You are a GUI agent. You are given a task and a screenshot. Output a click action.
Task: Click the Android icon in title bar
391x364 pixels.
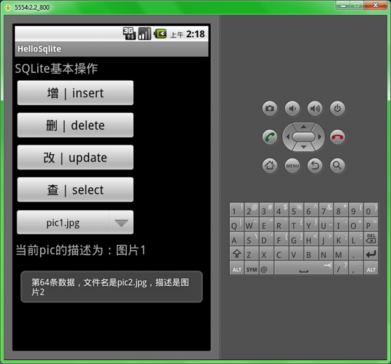tap(8, 7)
